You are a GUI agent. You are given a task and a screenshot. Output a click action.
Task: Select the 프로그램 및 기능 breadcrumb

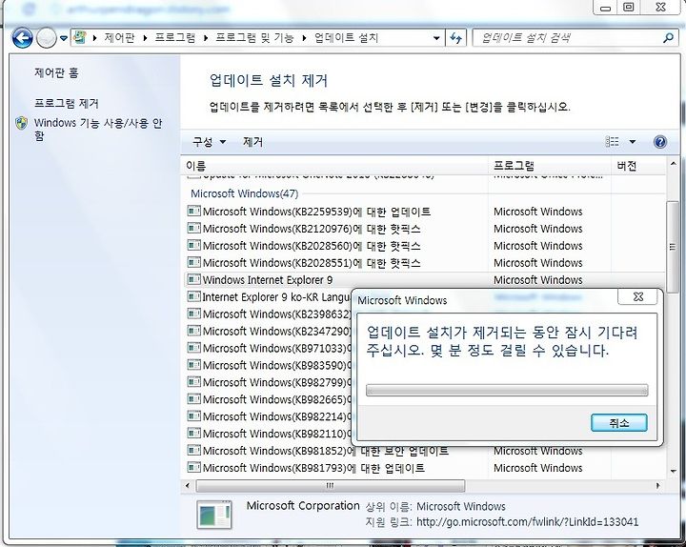click(254, 38)
